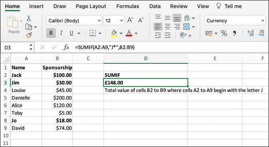
Task: Switch to the Data tab
Action: point(155,6)
